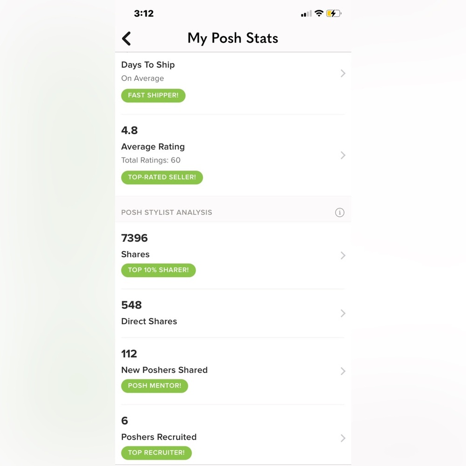
Task: Expand the Days To Ship chevron
Action: pos(343,73)
